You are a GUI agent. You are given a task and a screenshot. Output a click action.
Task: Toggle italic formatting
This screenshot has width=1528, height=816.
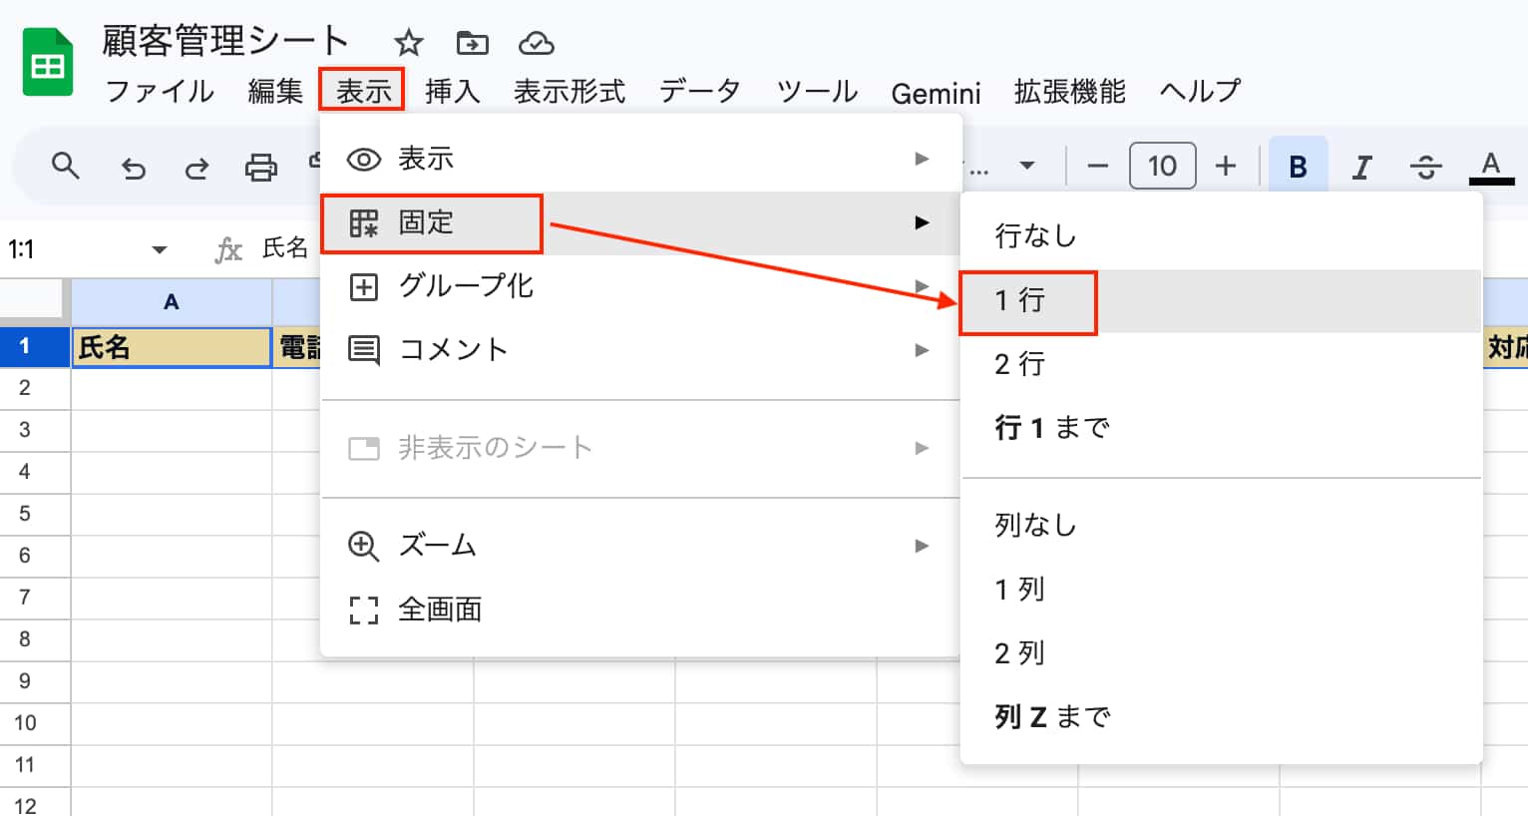point(1361,167)
